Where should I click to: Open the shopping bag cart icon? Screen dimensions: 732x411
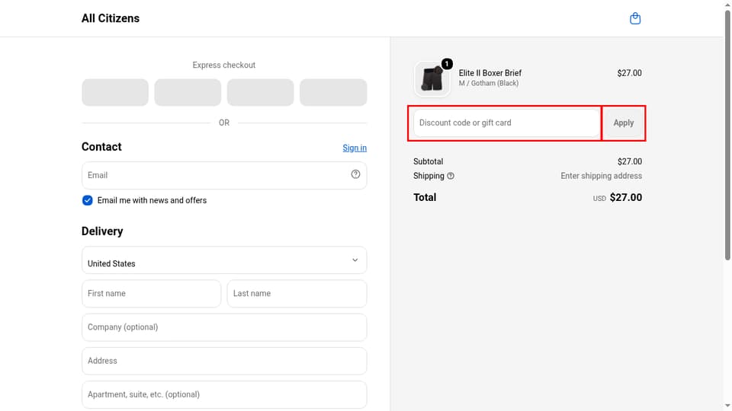635,18
